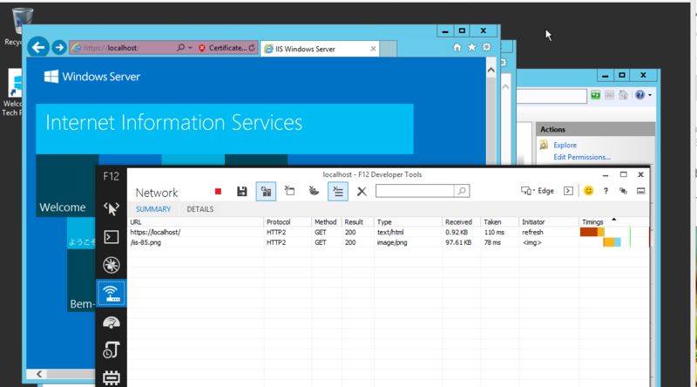Open Memory tool in F12 sidebar
Screen dimensions: 697x387
(x=112, y=377)
